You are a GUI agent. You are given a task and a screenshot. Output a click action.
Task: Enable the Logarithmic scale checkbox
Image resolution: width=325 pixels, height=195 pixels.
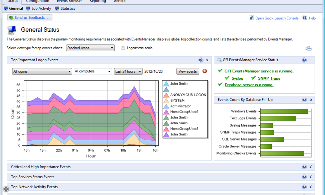click(123, 48)
